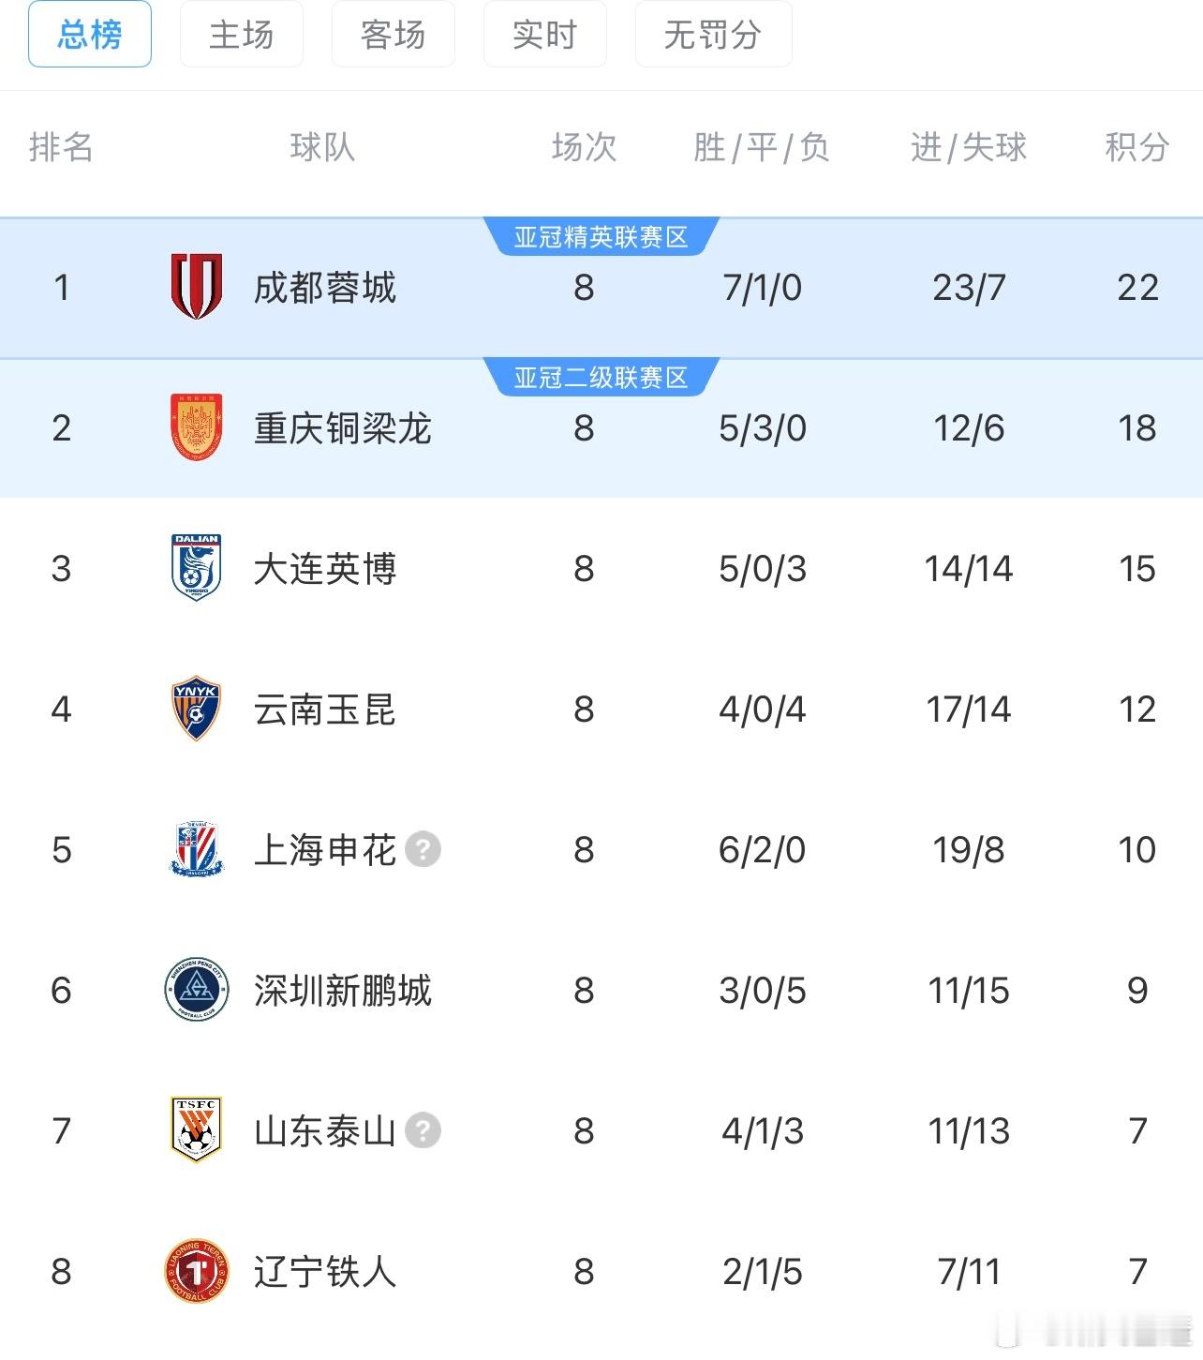This screenshot has height=1360, width=1203.
Task: Click the Shenzhen Peng City round logo
Action: click(x=196, y=990)
